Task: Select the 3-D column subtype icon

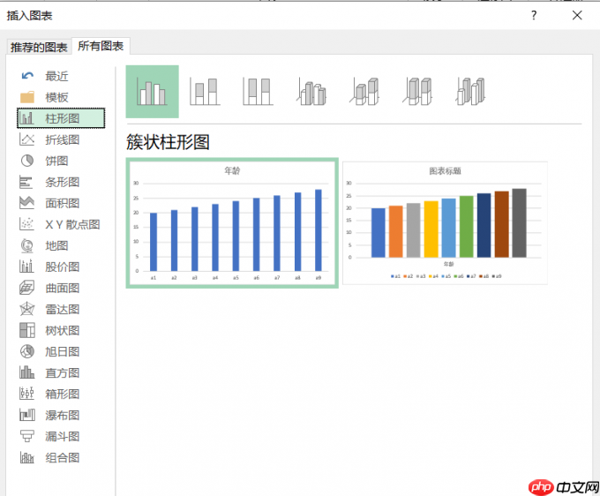Action: 471,92
